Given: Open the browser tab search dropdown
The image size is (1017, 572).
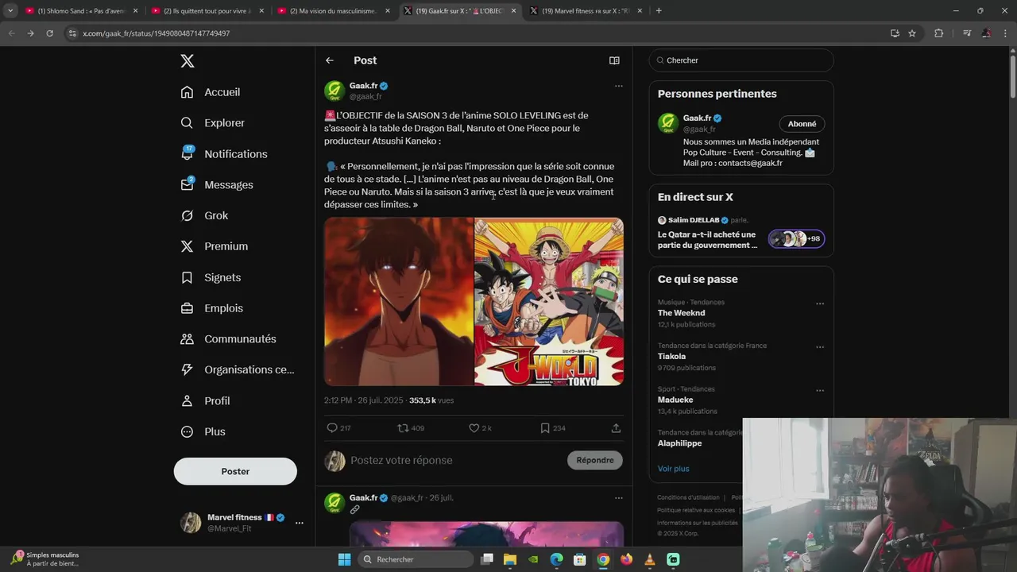Looking at the screenshot, I should (x=10, y=11).
